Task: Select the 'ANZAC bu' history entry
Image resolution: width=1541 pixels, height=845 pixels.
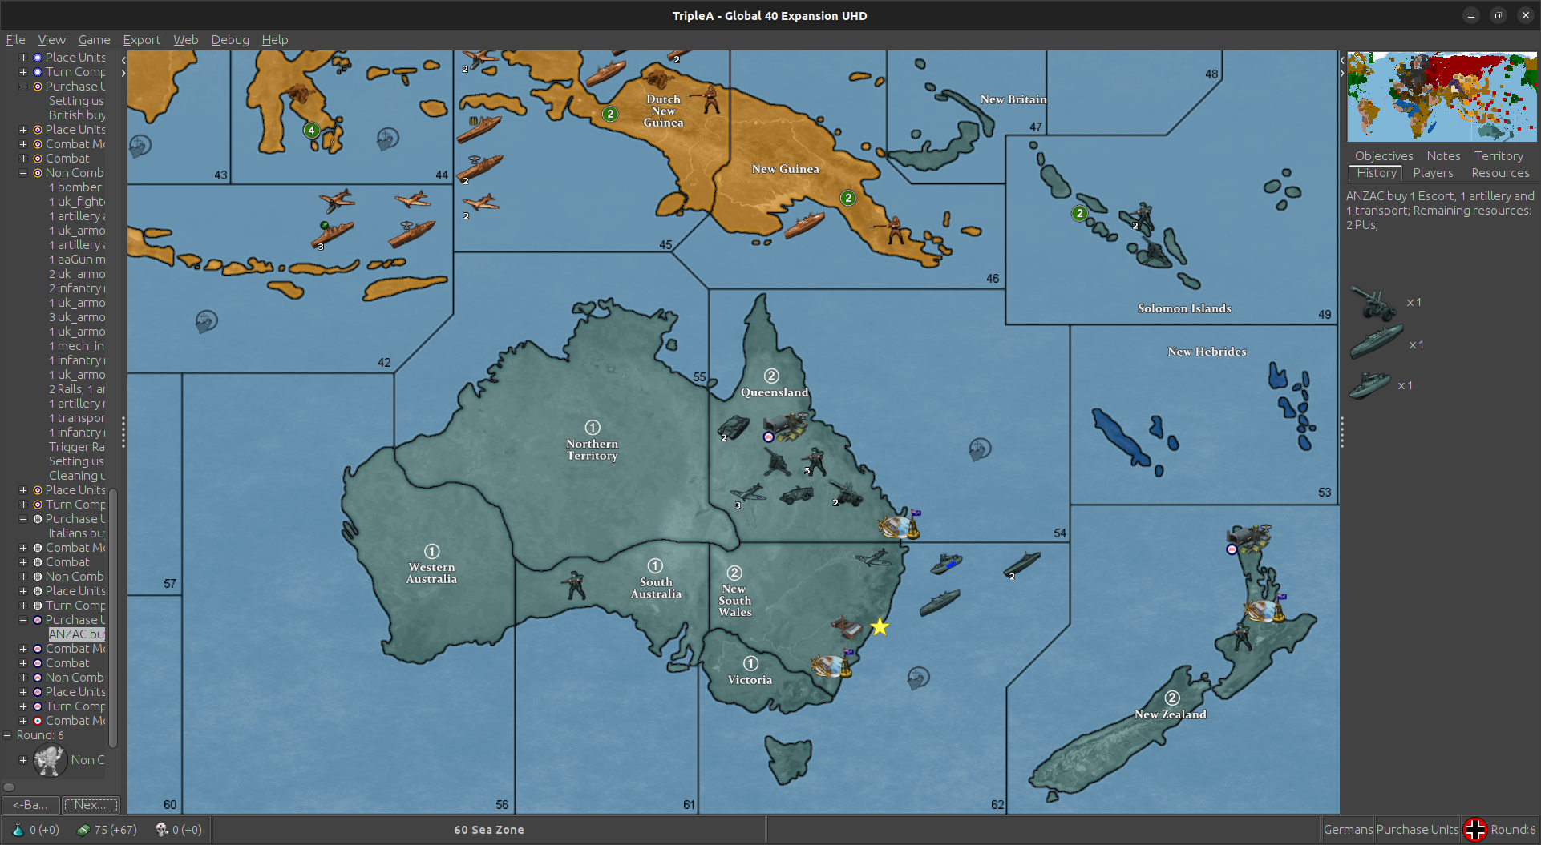Action: pos(76,634)
